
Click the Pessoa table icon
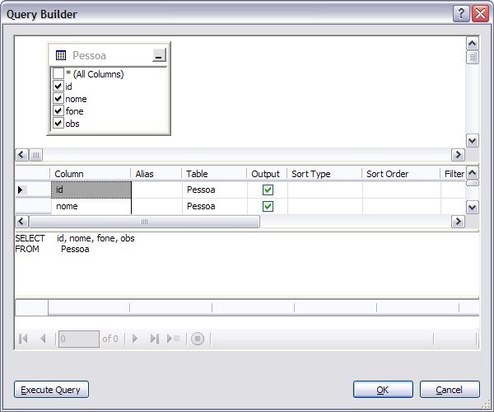tap(60, 55)
